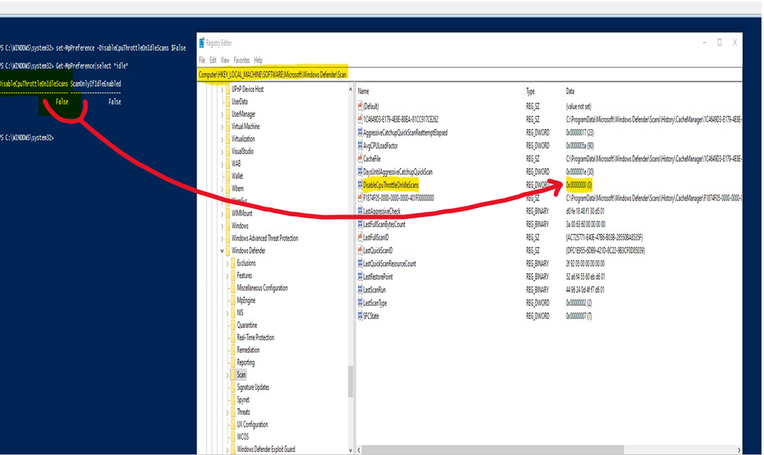Expand the Exclusions subkey

227,264
